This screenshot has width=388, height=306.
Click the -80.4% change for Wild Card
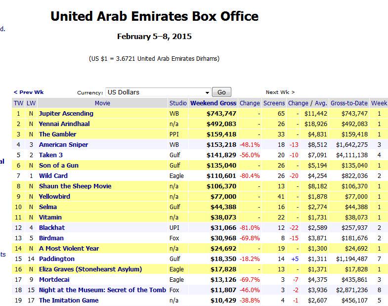tap(250, 176)
